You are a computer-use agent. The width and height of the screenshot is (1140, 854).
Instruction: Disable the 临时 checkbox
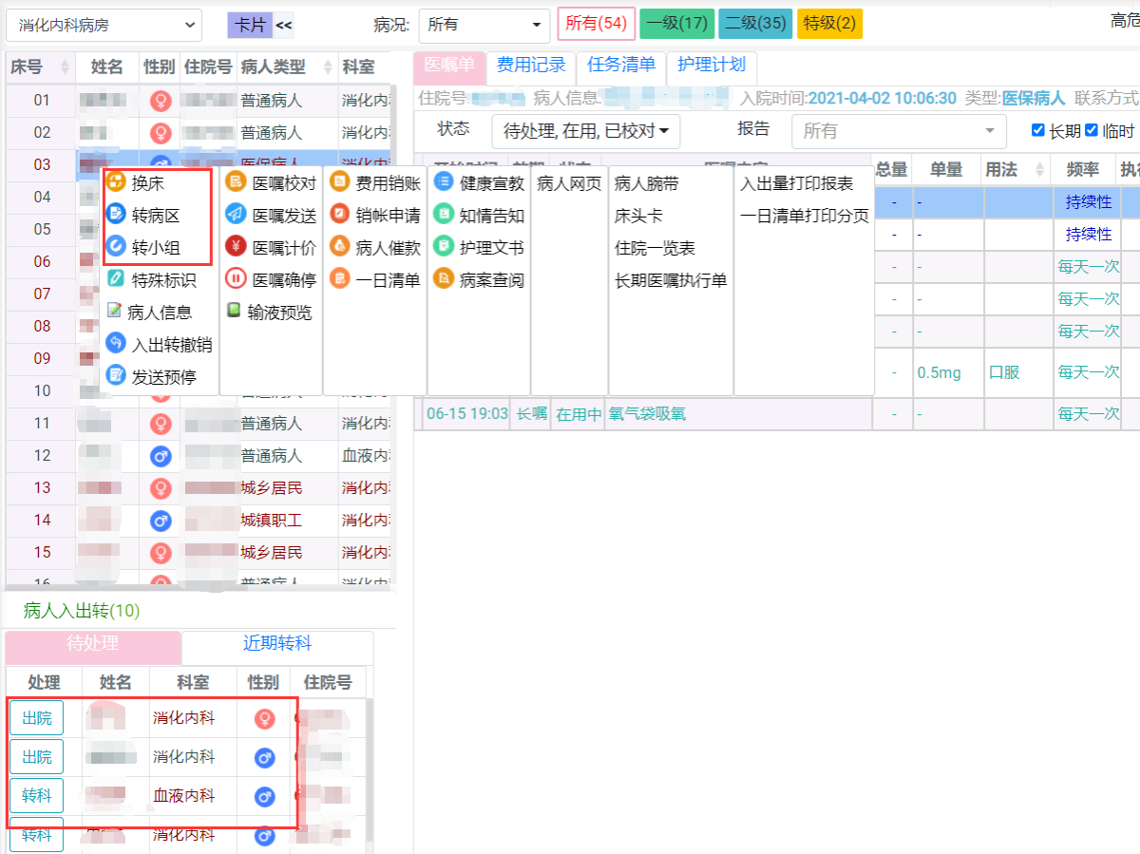[1091, 130]
